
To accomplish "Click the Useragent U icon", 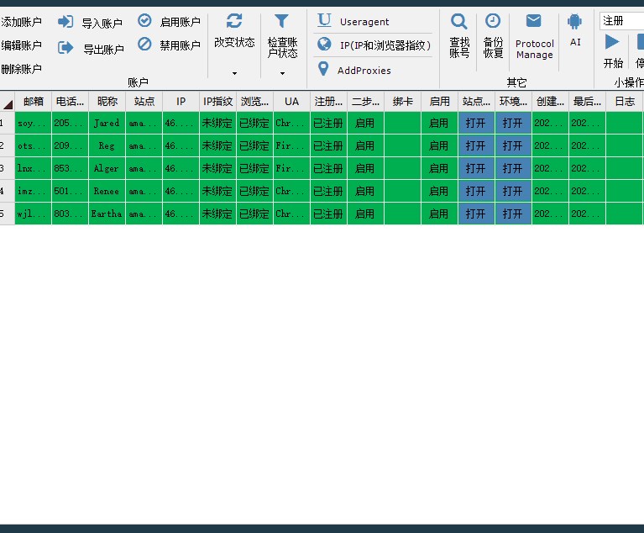I will [324, 19].
